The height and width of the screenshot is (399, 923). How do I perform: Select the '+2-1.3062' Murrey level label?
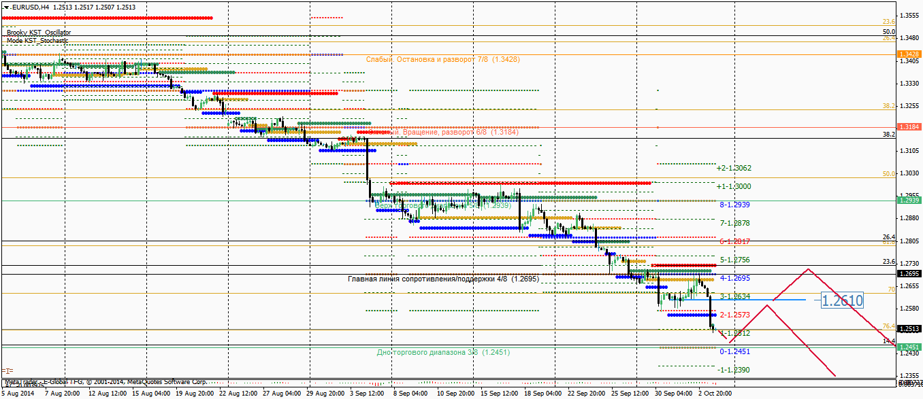tap(734, 168)
